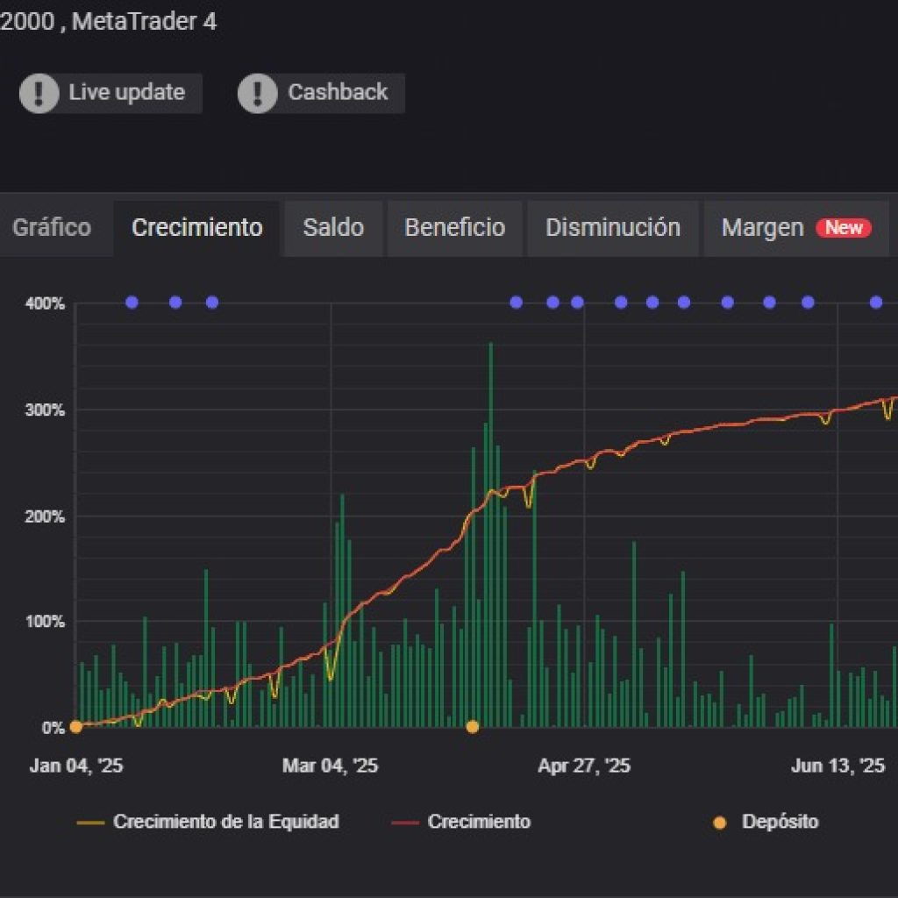
Task: Open the Margen tab
Action: [762, 228]
